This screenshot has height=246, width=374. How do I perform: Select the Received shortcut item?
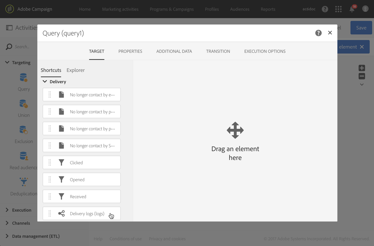tap(82, 196)
